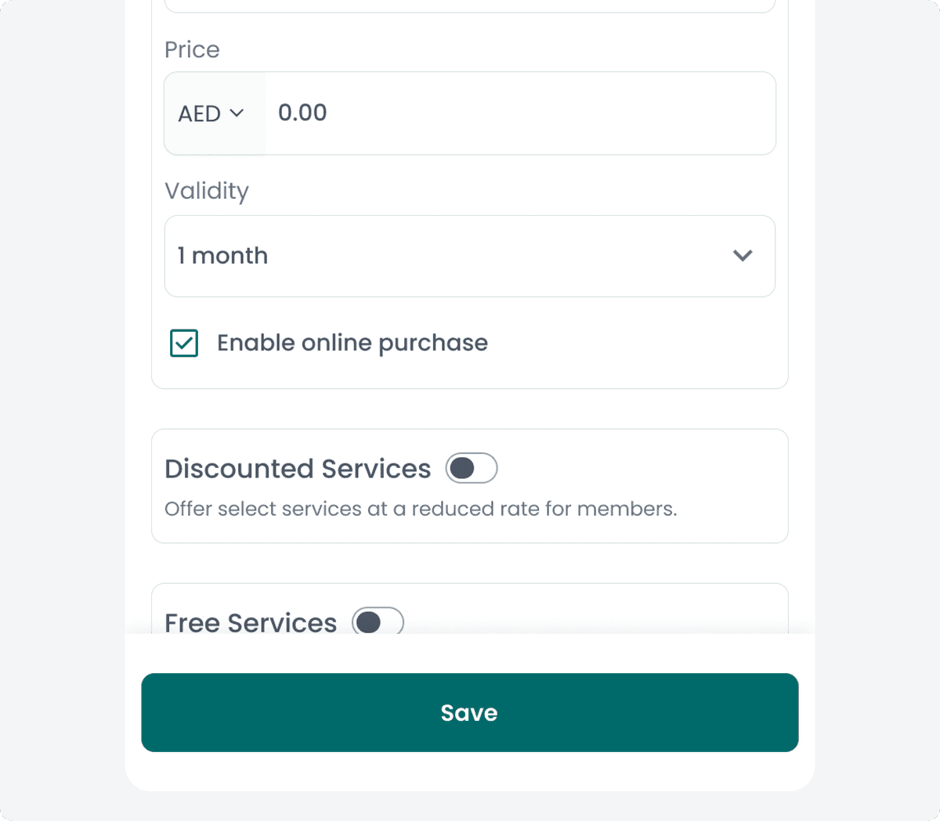Enable the Discounted Services toggle
The height and width of the screenshot is (821, 940).
pyautogui.click(x=471, y=467)
